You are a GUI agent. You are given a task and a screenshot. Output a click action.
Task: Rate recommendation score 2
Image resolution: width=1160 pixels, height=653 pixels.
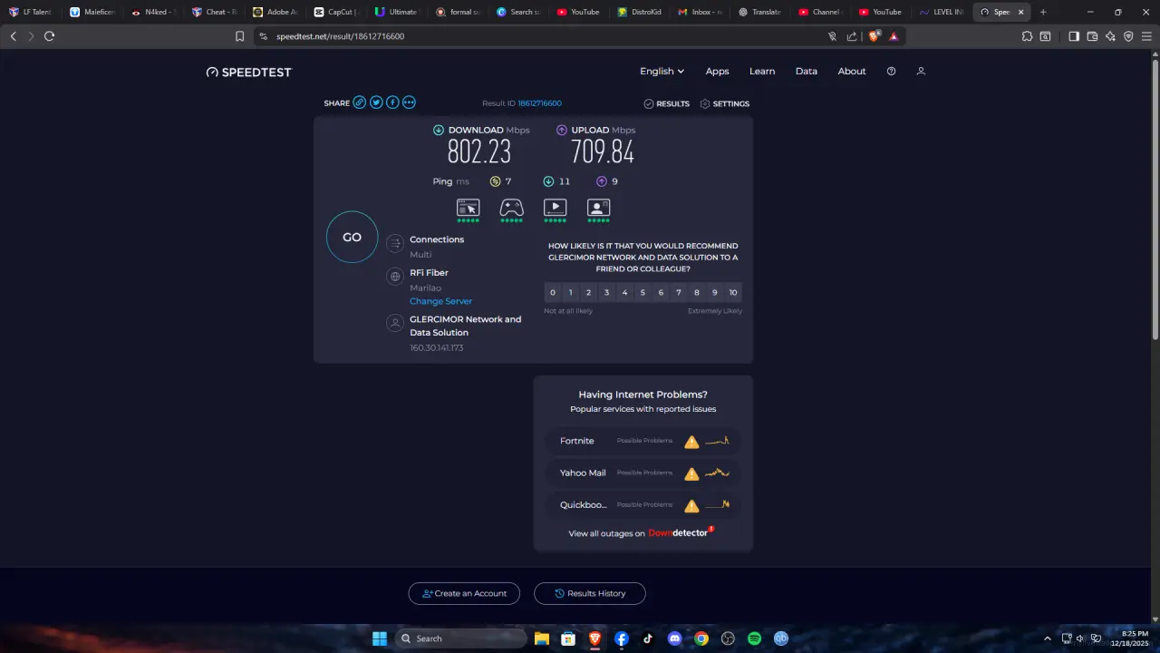tap(588, 292)
